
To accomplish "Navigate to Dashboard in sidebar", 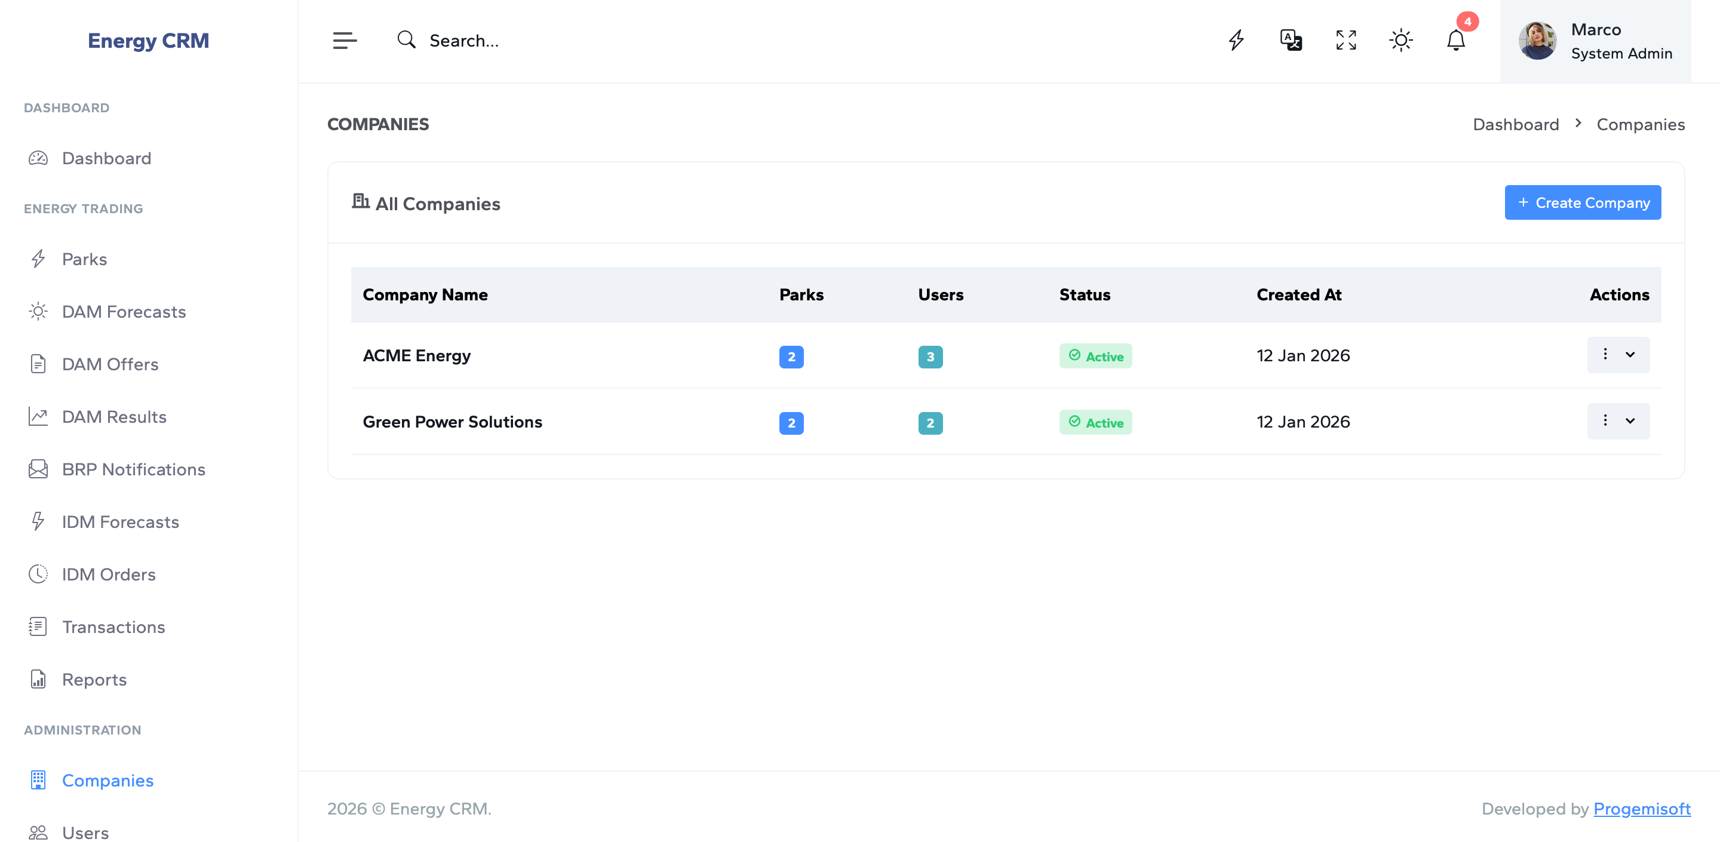I will [106, 158].
